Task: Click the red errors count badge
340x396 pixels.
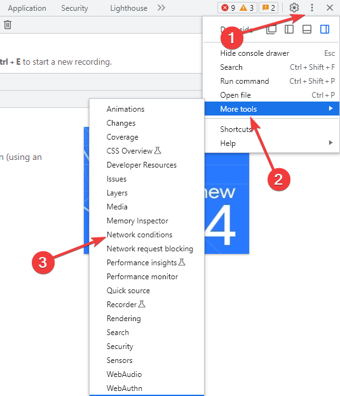Action: (228, 8)
